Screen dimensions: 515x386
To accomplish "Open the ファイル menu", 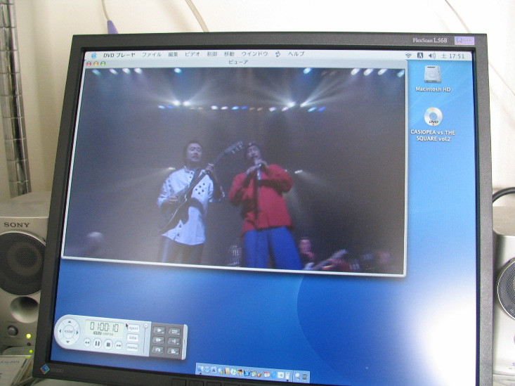I will (152, 55).
